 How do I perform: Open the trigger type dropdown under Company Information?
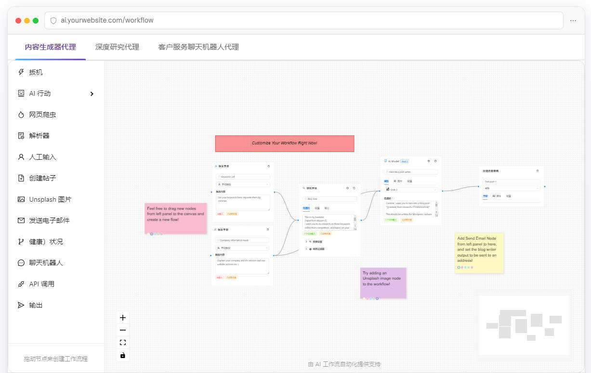coord(242,248)
